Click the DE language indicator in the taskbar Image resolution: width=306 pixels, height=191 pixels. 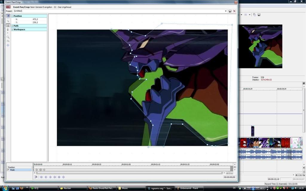[234, 188]
